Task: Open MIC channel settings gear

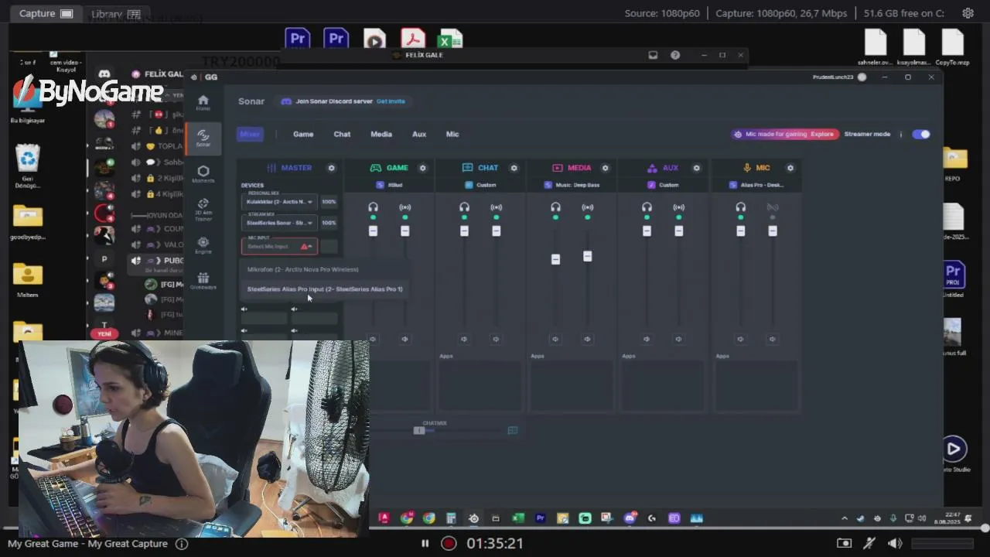Action: (790, 168)
